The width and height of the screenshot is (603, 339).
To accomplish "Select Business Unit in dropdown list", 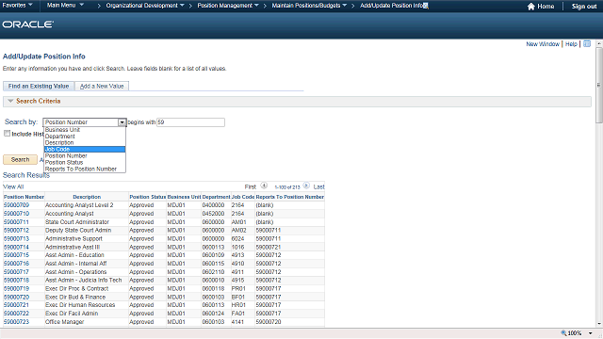I will [x=85, y=130].
